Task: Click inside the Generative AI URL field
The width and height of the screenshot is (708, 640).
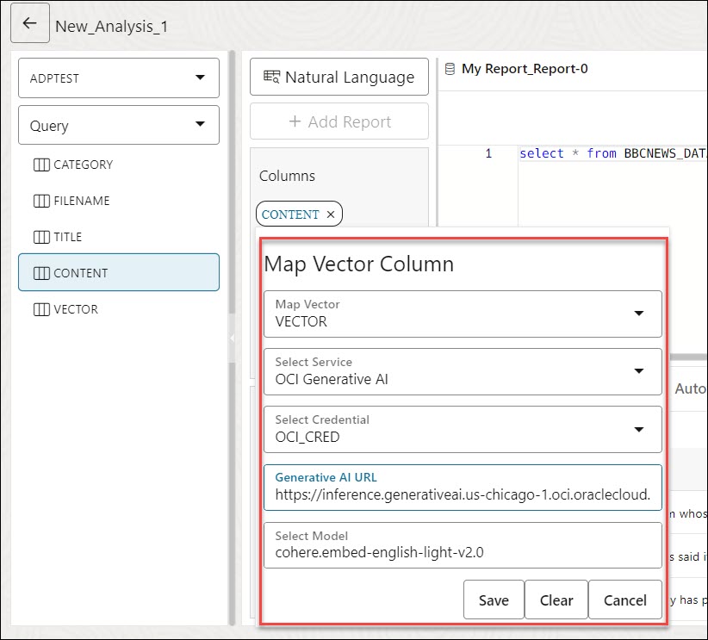Action: [x=463, y=488]
